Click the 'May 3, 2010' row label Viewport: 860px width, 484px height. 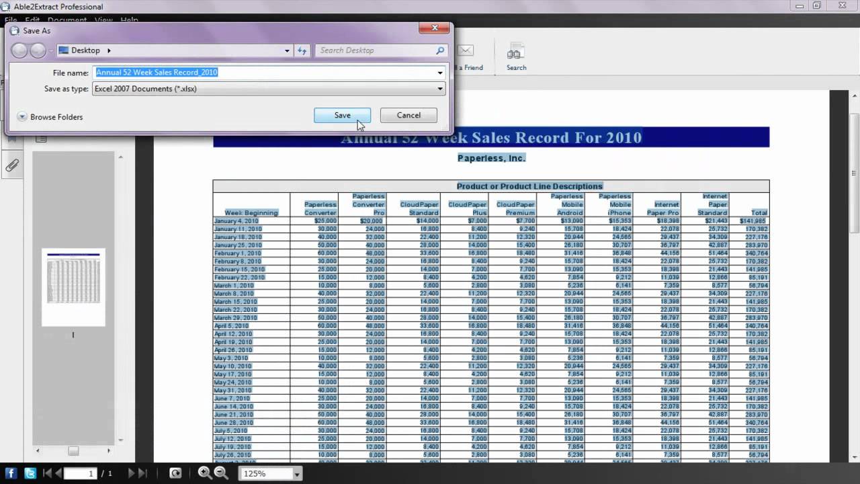coord(231,358)
